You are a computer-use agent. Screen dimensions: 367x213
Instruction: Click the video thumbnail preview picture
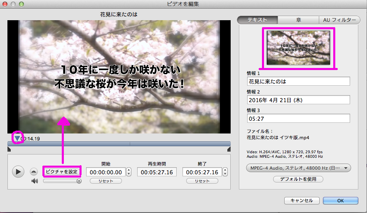click(299, 48)
